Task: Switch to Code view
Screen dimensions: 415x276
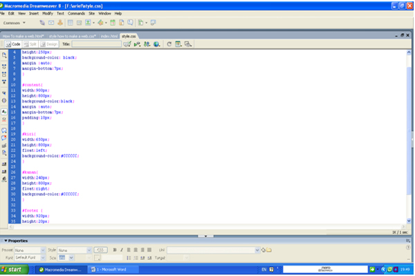Action: 14,44
